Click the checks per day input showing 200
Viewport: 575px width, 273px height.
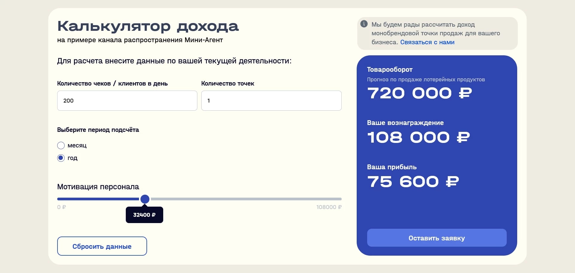127,100
